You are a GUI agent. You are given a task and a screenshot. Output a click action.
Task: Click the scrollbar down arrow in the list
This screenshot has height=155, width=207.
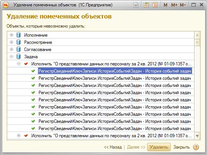pos(197,136)
